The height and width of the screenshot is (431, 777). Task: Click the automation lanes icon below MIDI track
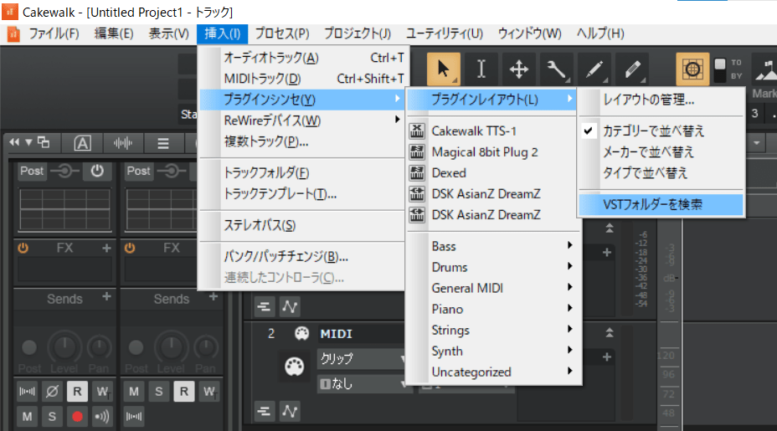290,411
